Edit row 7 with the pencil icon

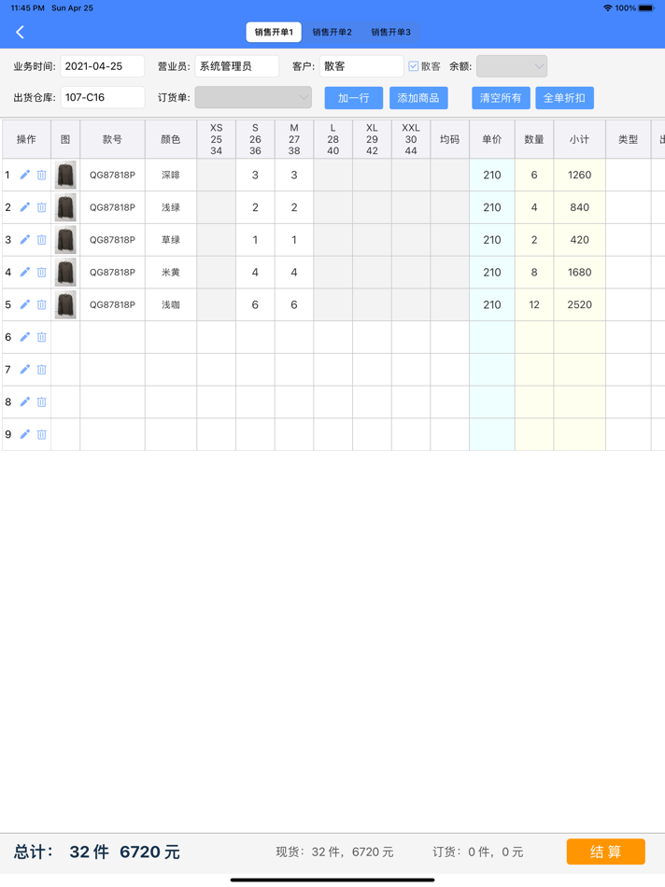tap(25, 370)
